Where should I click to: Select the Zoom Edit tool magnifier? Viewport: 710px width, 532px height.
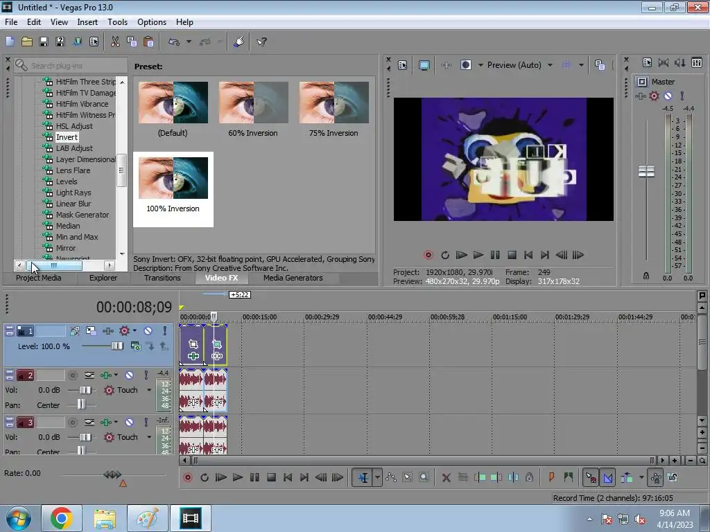pyautogui.click(x=424, y=477)
